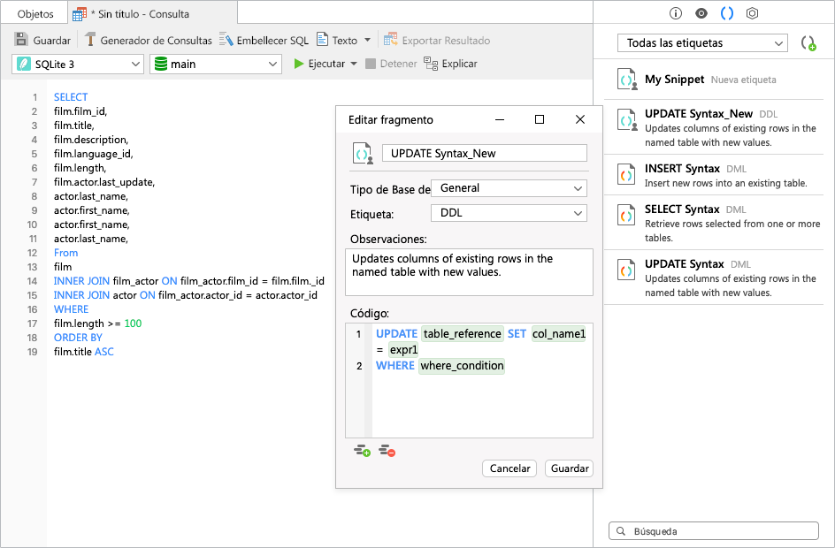Remove a placeholder with the red minus list icon
This screenshot has width=835, height=548.
(387, 450)
